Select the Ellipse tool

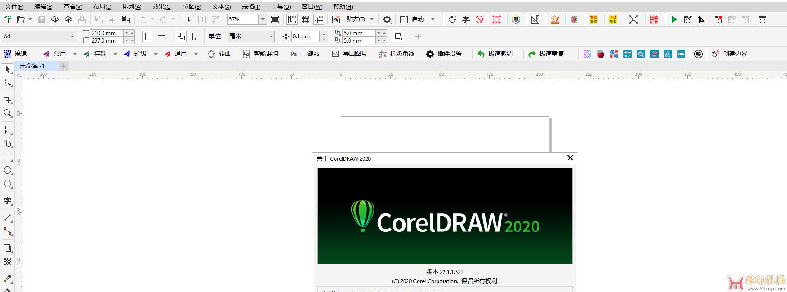coord(7,170)
